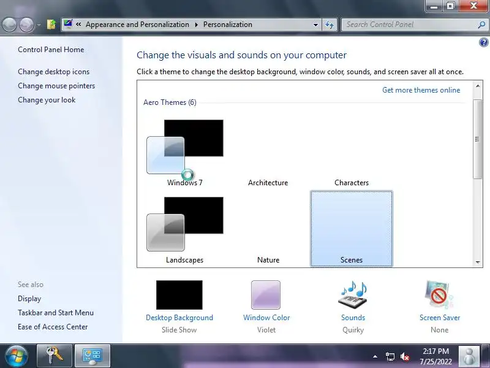Choose the Nature theme
Viewport: 490px width, 368px height.
coord(268,260)
